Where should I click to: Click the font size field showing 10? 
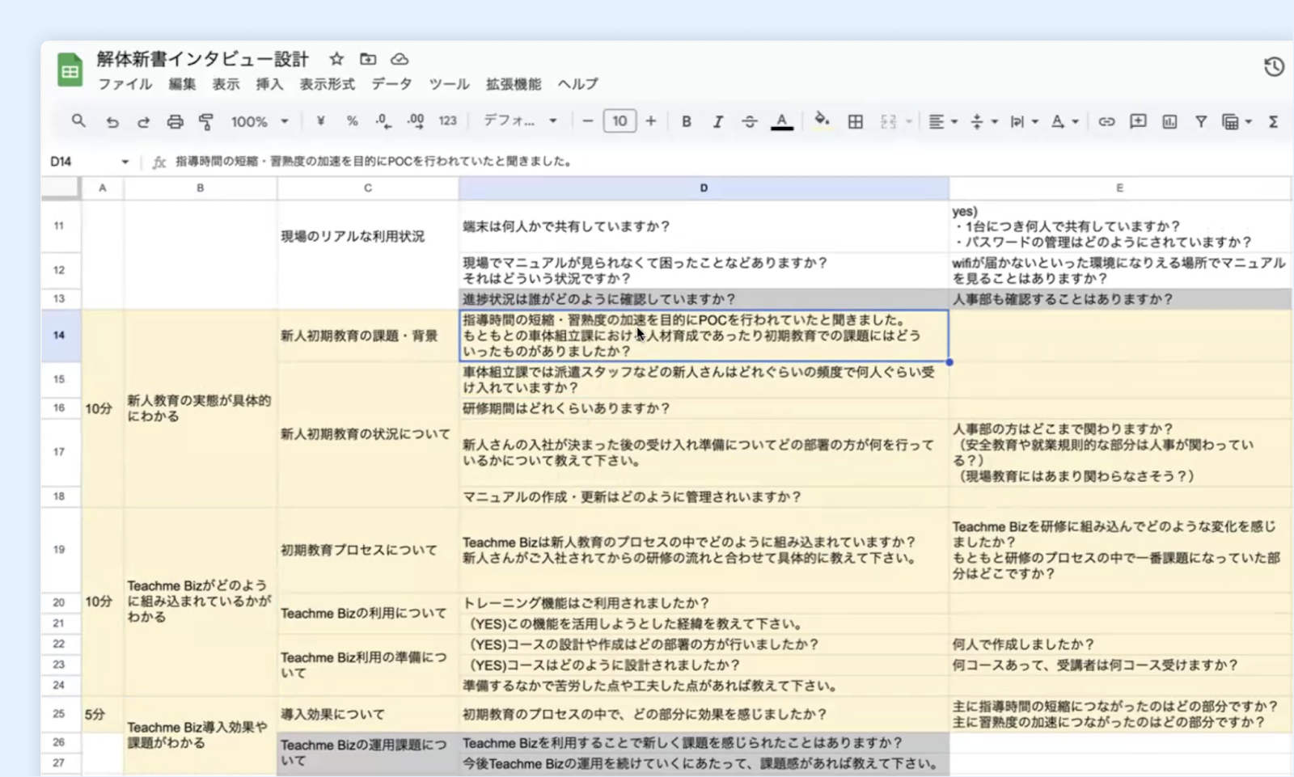point(620,121)
